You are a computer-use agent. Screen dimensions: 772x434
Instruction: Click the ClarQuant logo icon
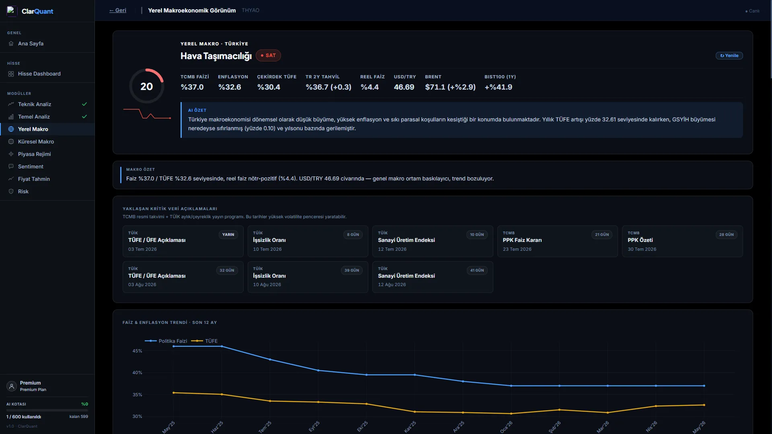coord(12,11)
